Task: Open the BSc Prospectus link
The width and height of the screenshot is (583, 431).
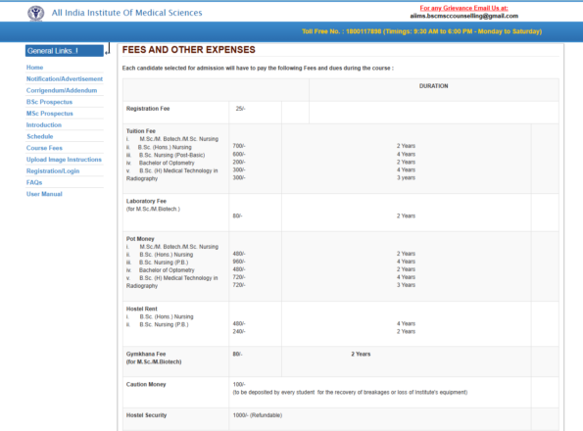Action: click(x=49, y=102)
